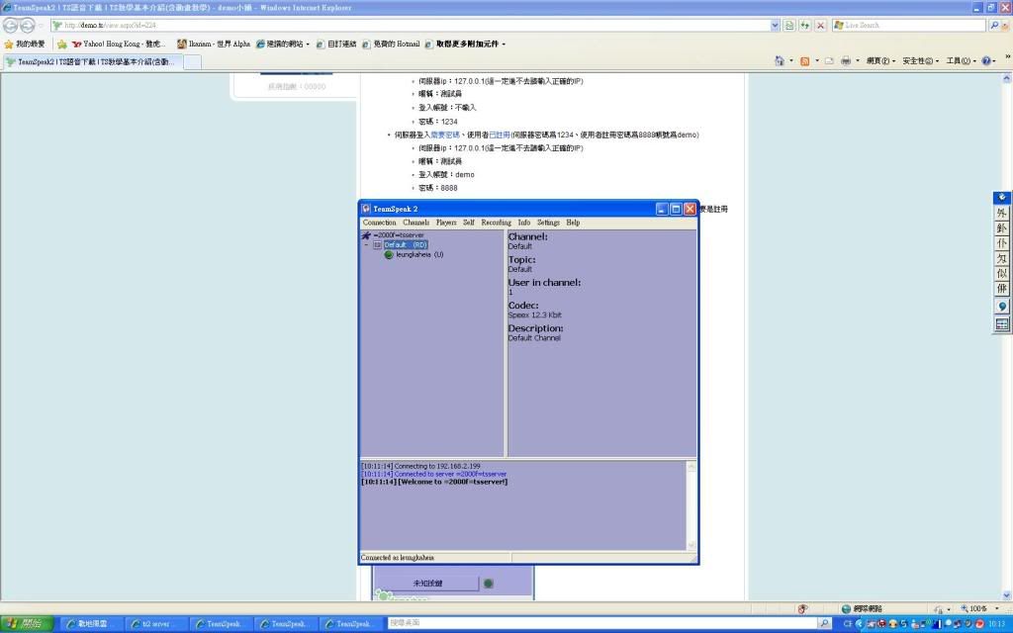The width and height of the screenshot is (1013, 633).
Task: Click the Favorites star icon
Action: [9, 44]
